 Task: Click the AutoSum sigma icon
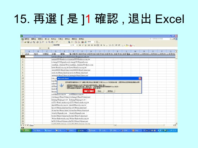(72, 42)
